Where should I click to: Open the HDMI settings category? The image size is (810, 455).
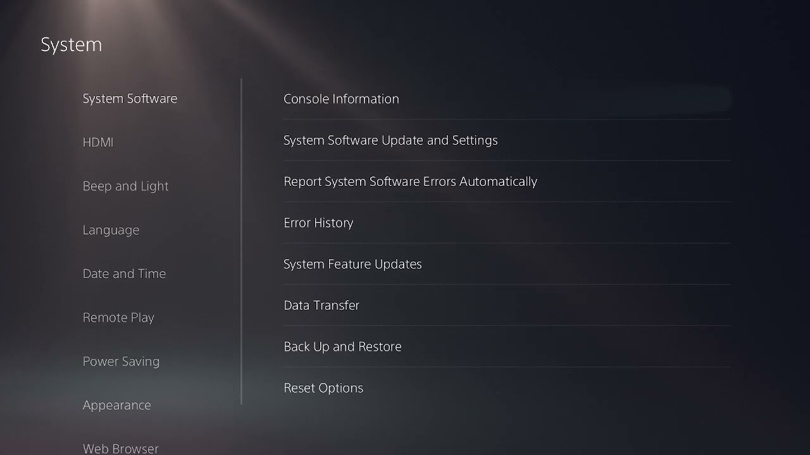(98, 142)
